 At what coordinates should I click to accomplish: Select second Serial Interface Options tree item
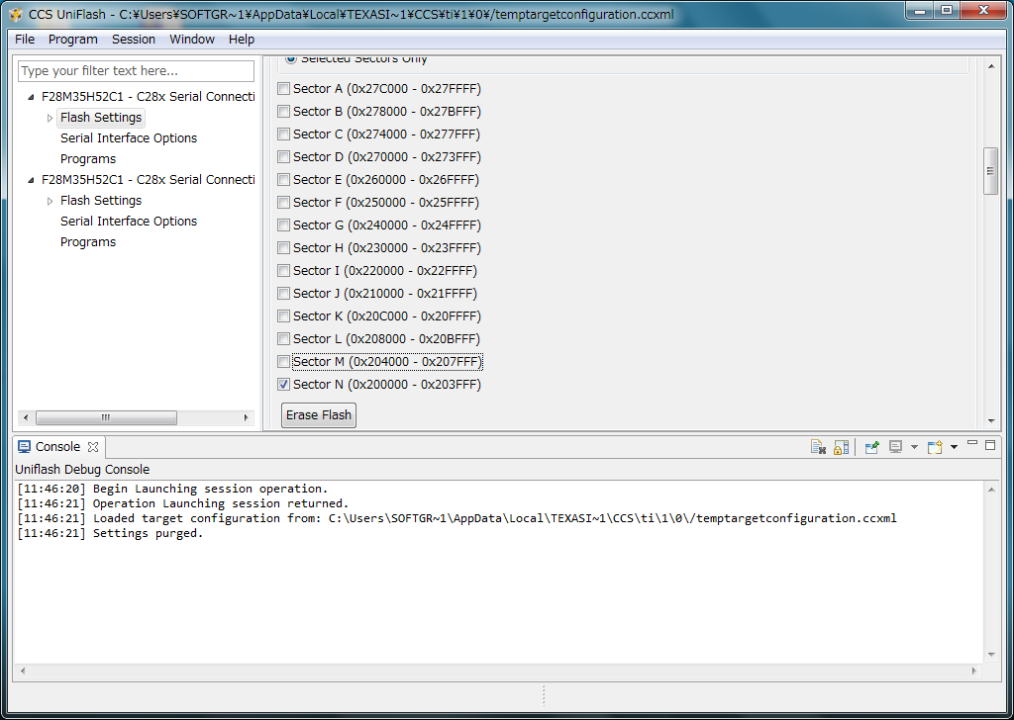[129, 221]
